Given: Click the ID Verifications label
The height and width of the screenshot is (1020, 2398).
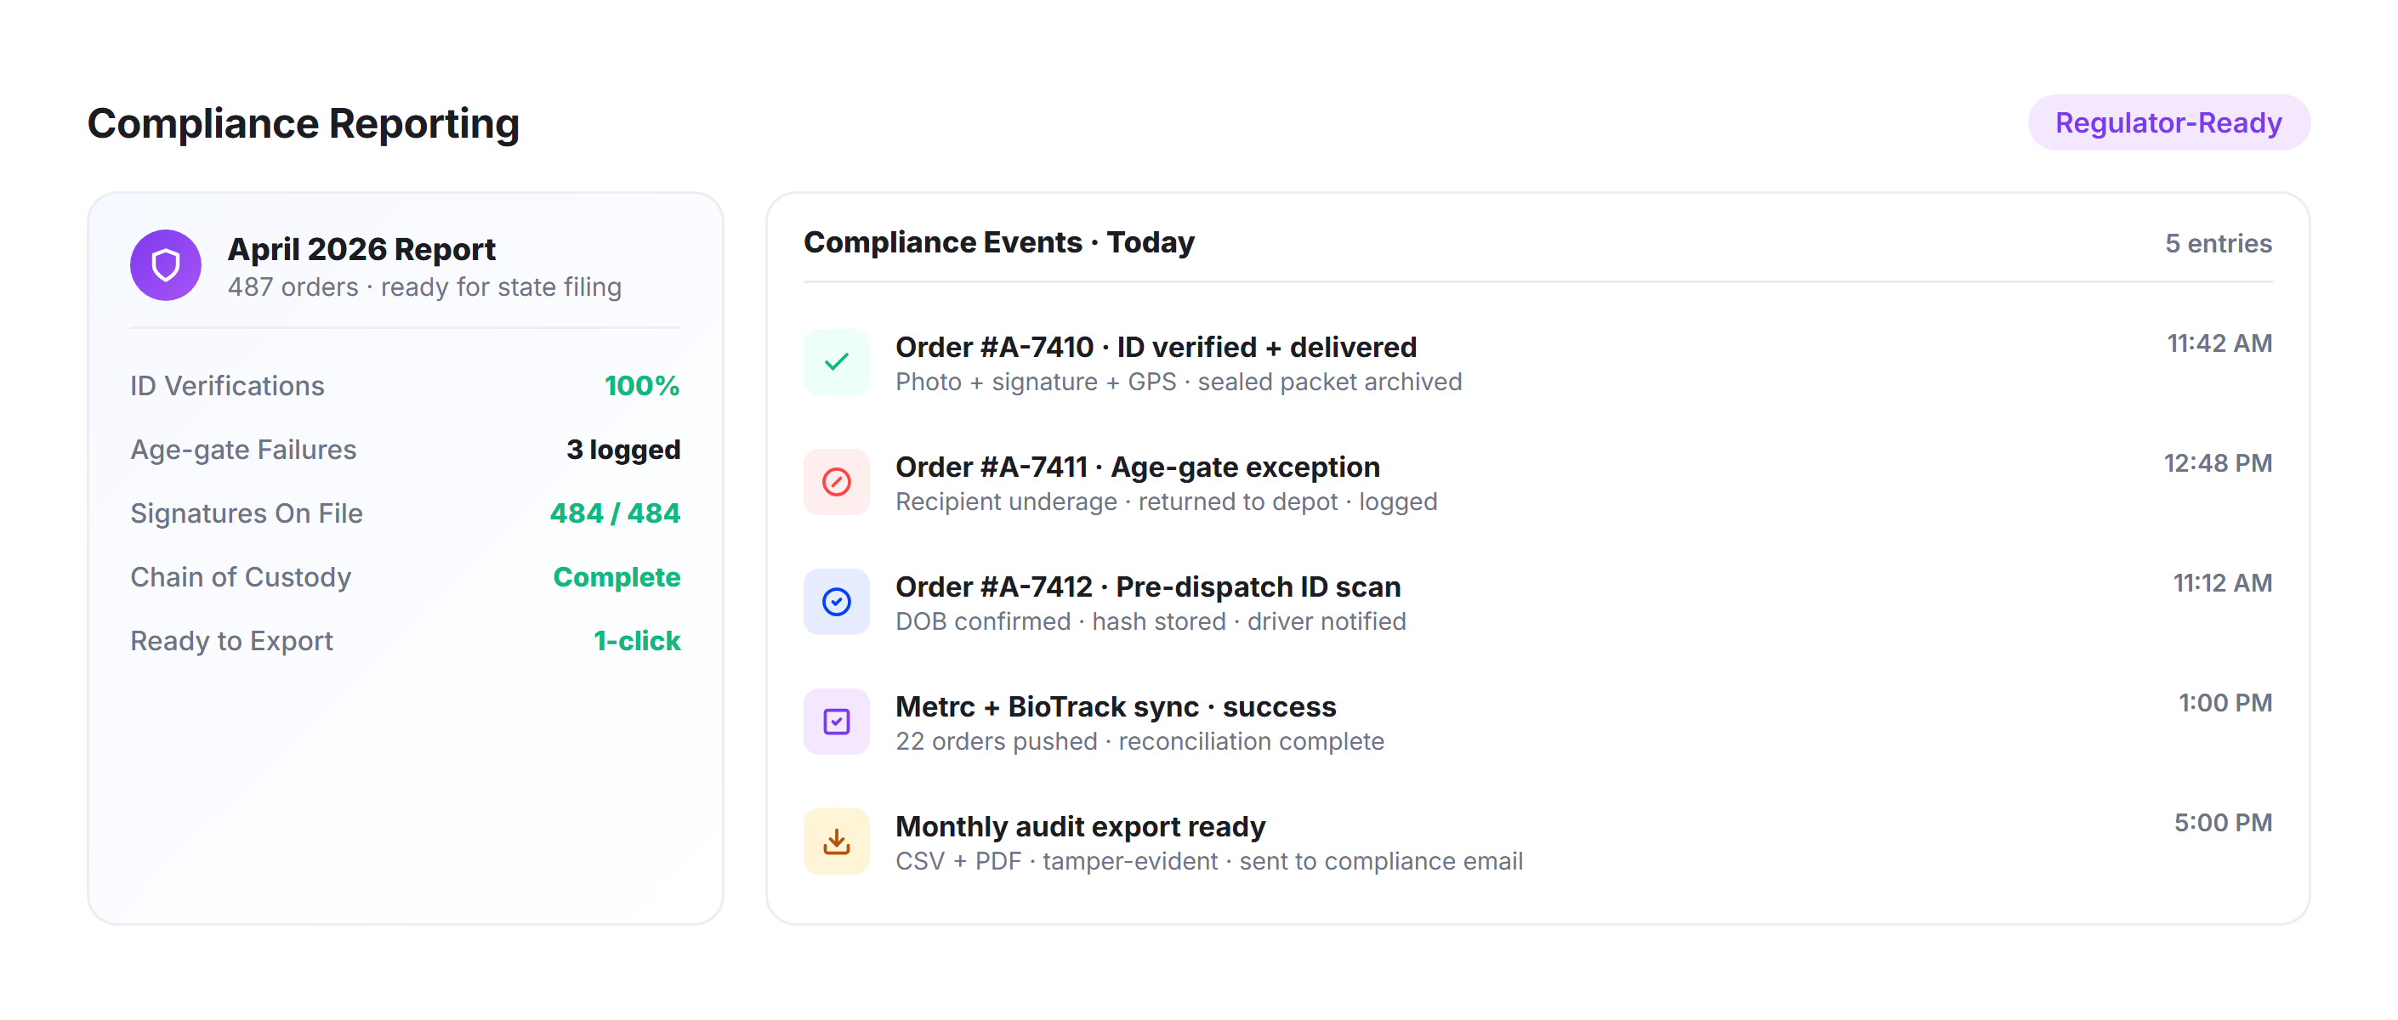Looking at the screenshot, I should pyautogui.click(x=227, y=386).
